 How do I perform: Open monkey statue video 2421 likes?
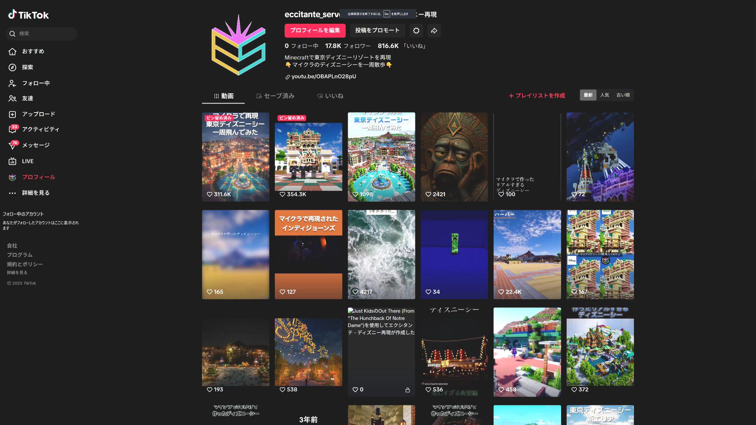(x=454, y=157)
